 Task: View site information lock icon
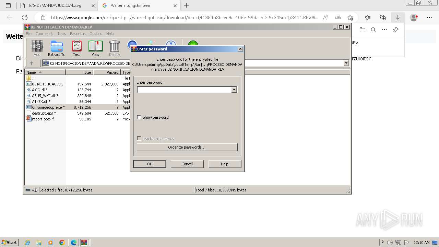pyautogui.click(x=43, y=17)
